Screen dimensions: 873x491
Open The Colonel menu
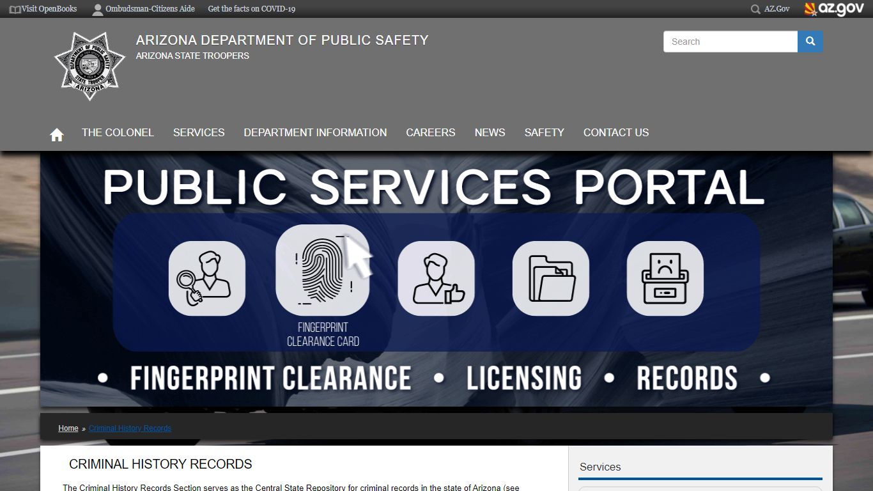pos(118,132)
